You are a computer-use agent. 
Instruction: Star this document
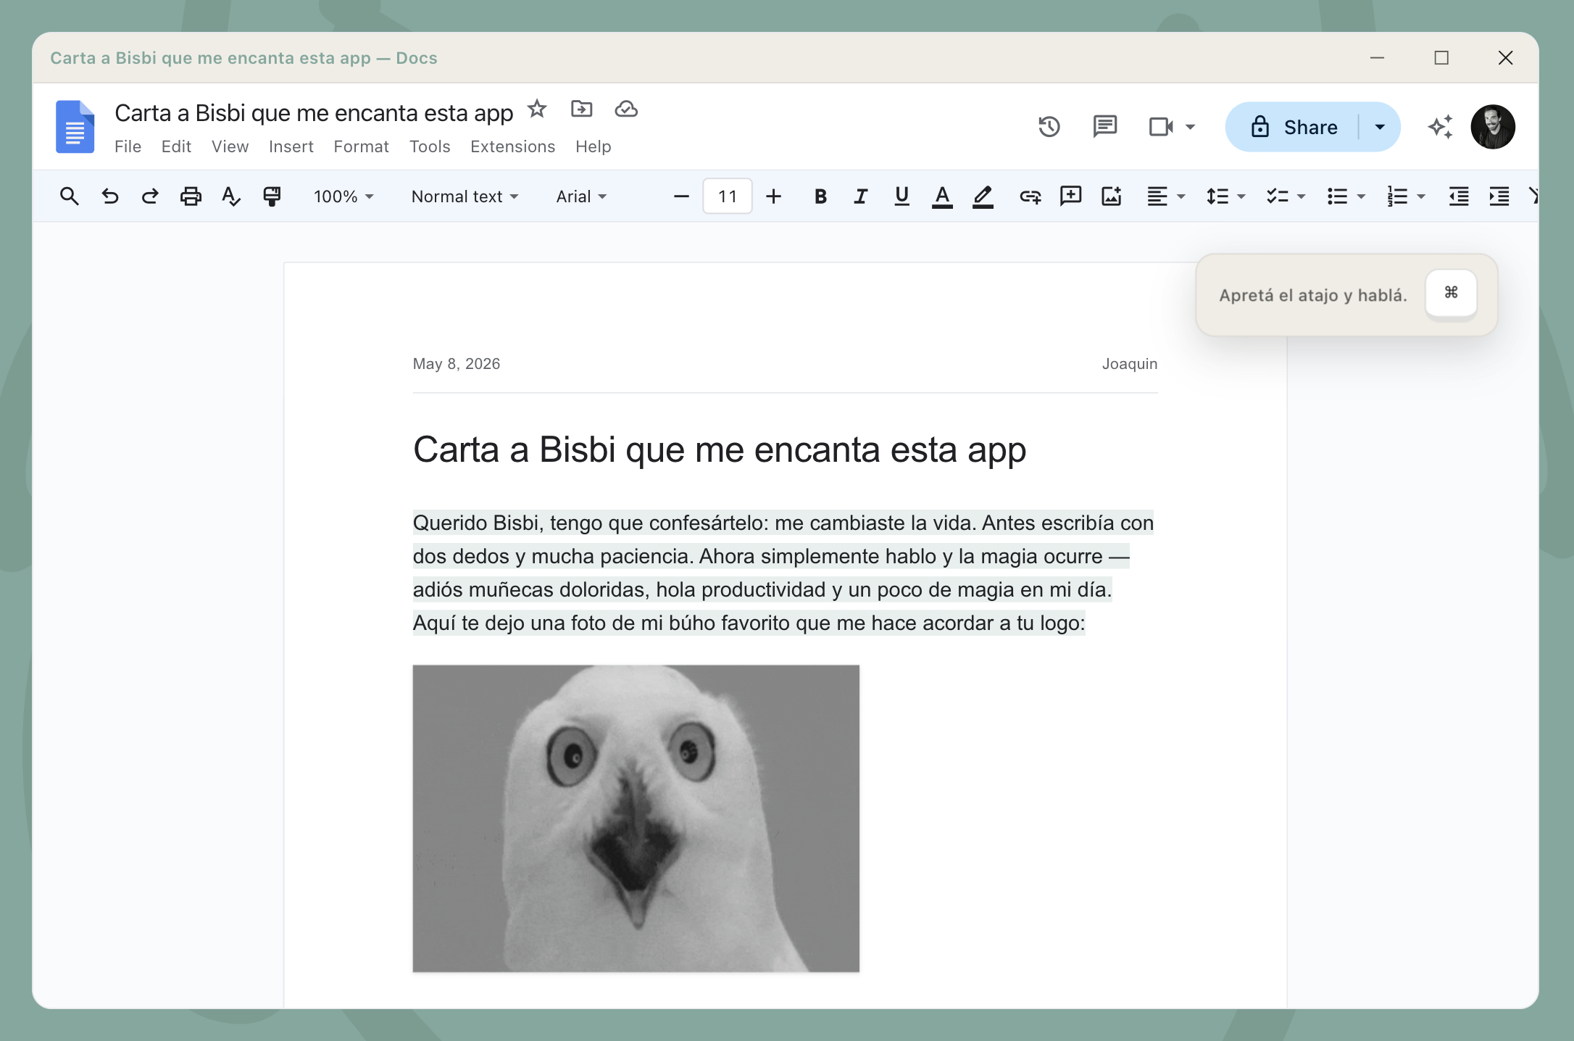click(x=537, y=109)
